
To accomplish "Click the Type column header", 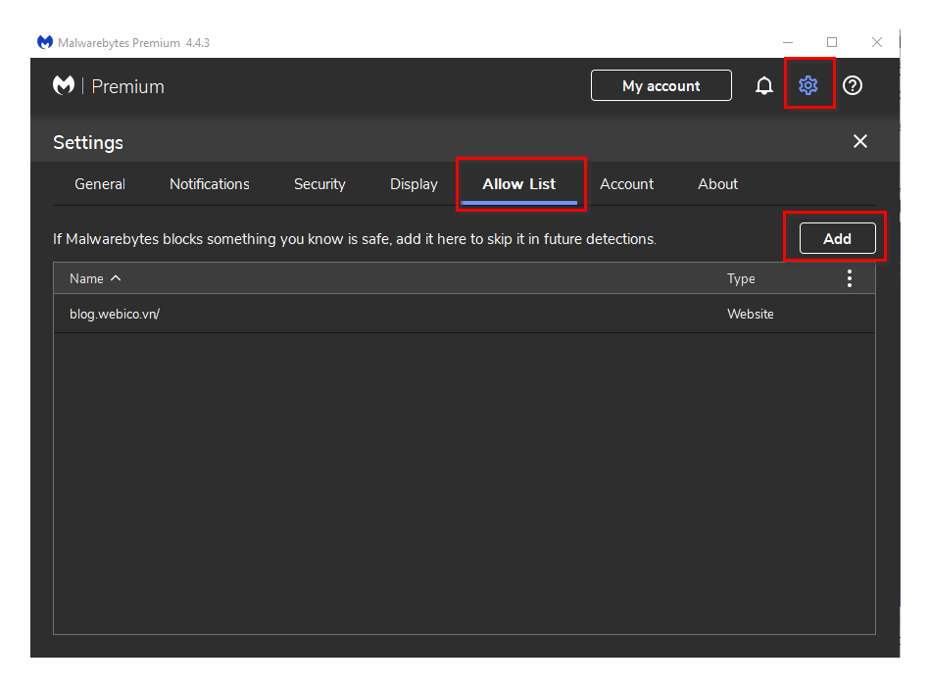I will 741,278.
